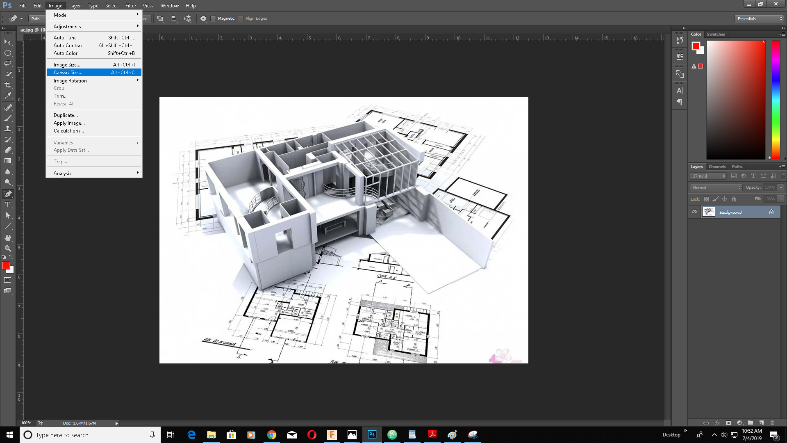Screen dimensions: 787x443
Task: Click the foreground red color swatch in toolbox
Action: pos(5,265)
